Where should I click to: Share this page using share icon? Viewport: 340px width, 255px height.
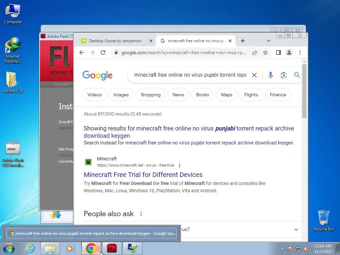[255, 52]
